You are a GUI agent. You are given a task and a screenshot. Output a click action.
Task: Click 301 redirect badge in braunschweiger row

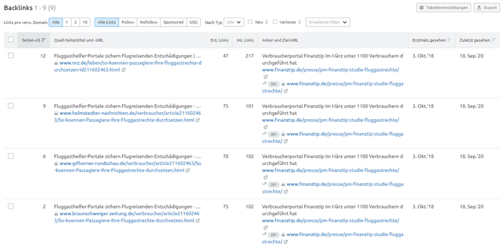tap(273, 235)
